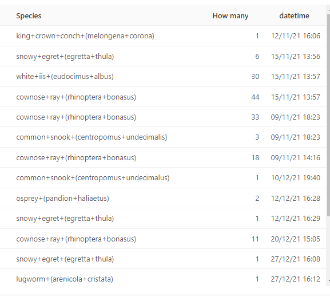Click the snowy egret row dated 27/12/21 16:08
Image resolution: width=330 pixels, height=297 pixels.
point(163,259)
